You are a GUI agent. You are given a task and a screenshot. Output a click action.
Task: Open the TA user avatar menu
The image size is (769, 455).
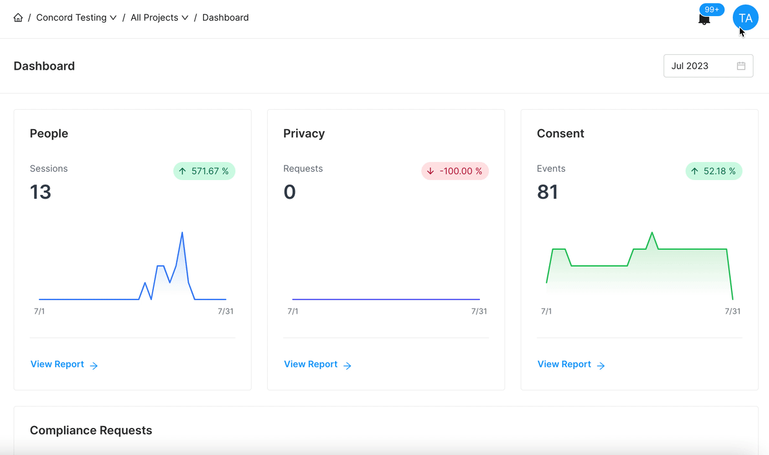pyautogui.click(x=745, y=18)
